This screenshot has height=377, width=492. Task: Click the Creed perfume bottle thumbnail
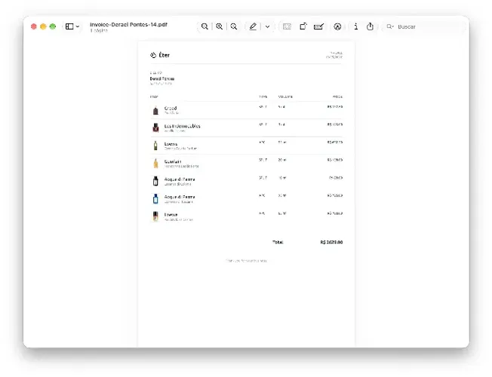[155, 110]
